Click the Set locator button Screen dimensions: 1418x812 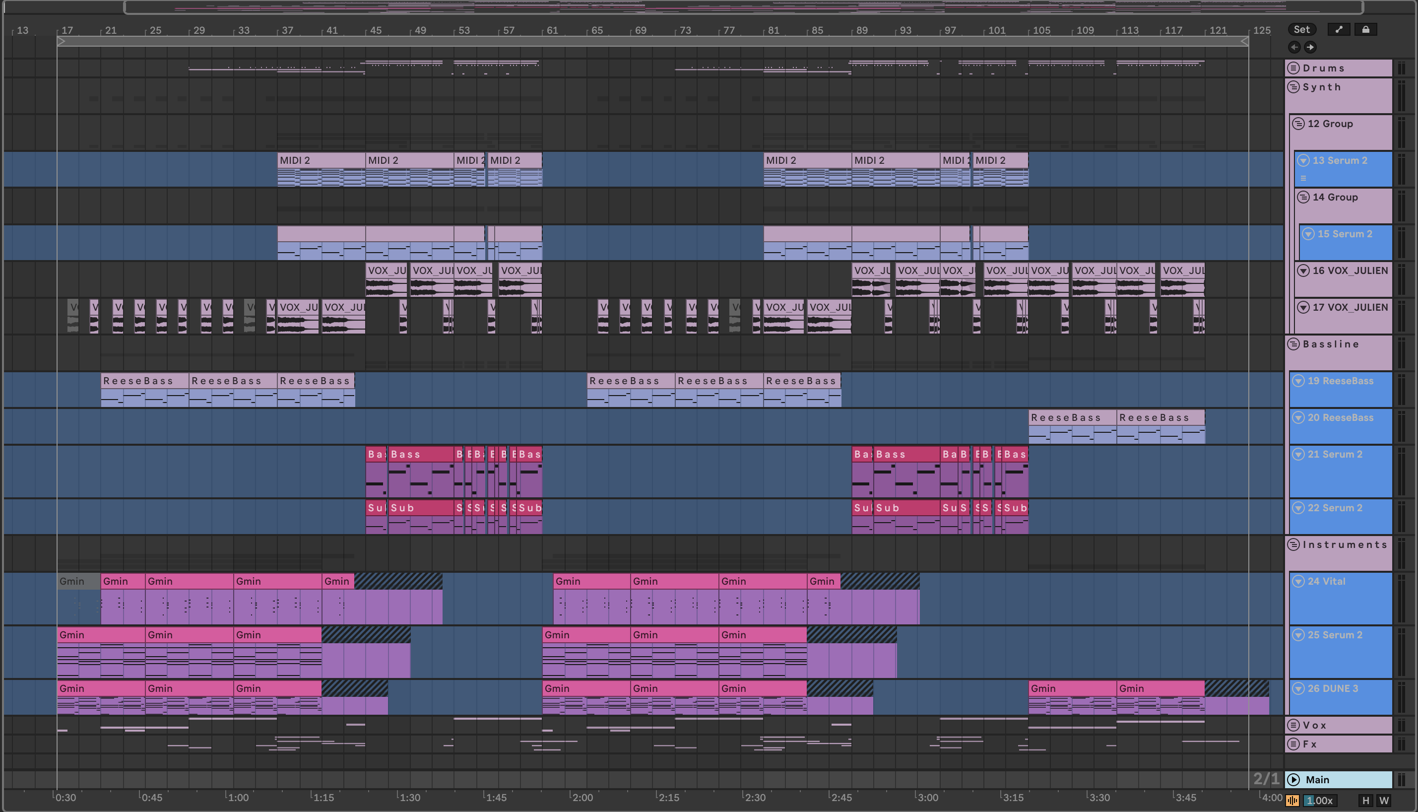point(1301,30)
